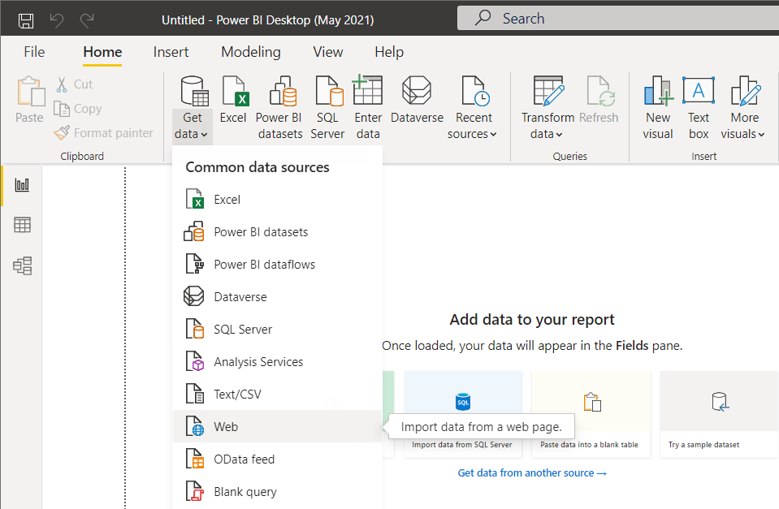Click the New visual chart icon

click(x=658, y=91)
